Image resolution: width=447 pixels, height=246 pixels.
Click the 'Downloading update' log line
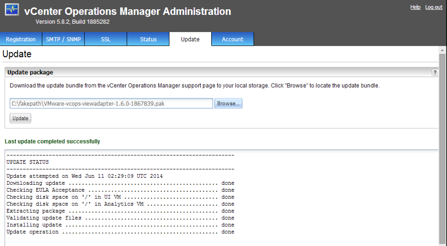[x=120, y=183]
